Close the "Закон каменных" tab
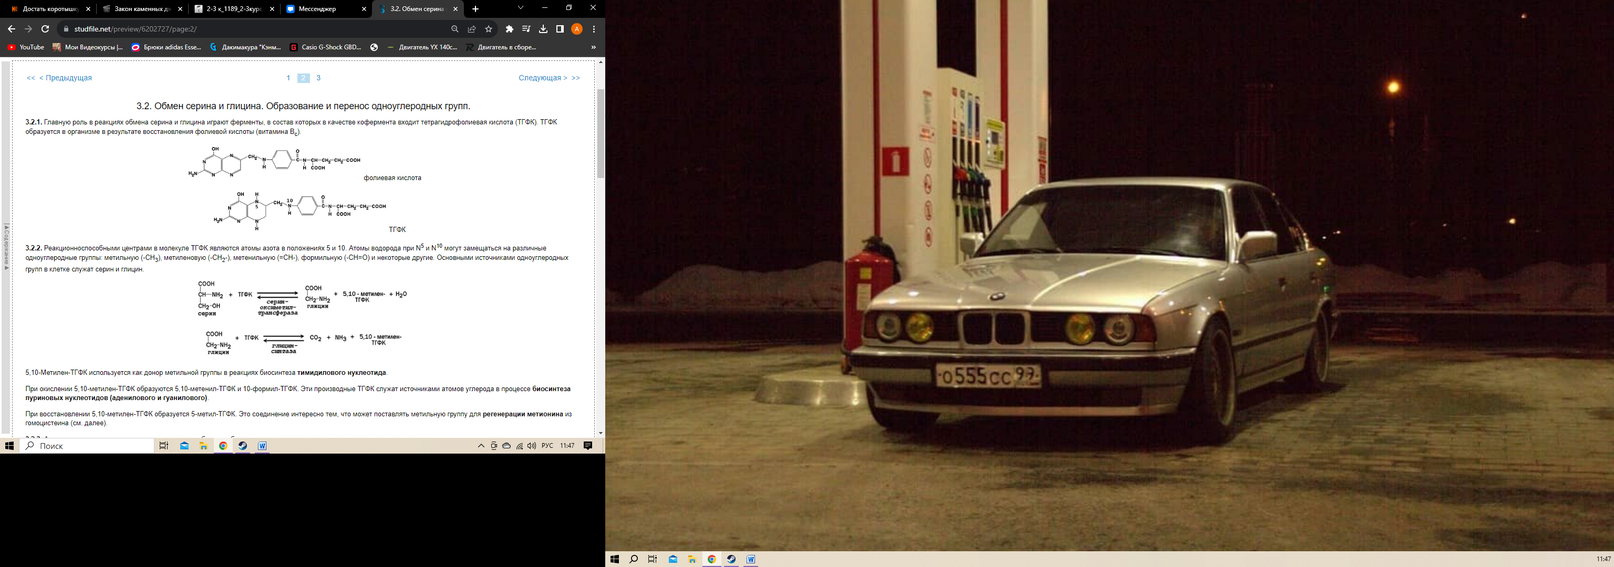Viewport: 1614px width, 567px height. tap(180, 9)
